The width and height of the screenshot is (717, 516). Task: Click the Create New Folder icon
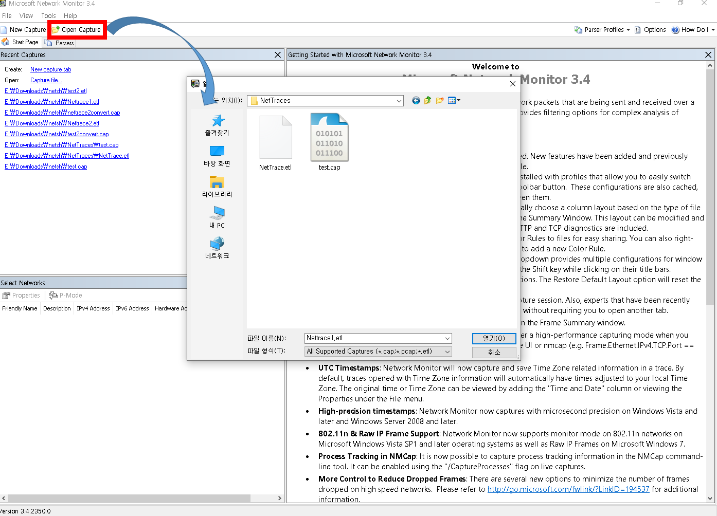click(x=440, y=101)
